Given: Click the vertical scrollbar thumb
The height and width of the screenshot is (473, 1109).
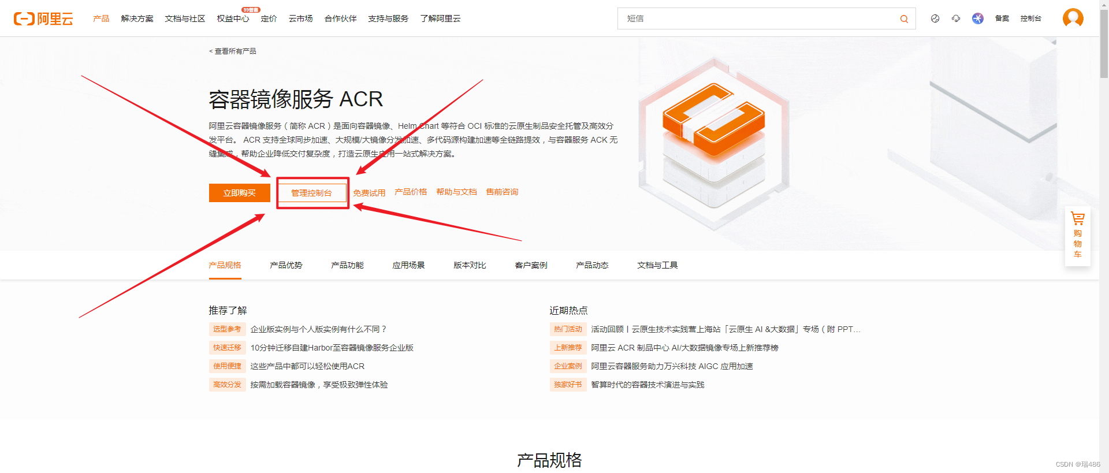Looking at the screenshot, I should tap(1104, 43).
